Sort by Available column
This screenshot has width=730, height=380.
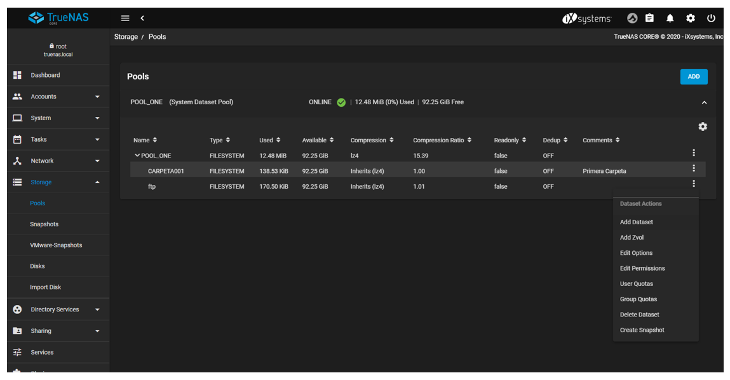pos(318,140)
